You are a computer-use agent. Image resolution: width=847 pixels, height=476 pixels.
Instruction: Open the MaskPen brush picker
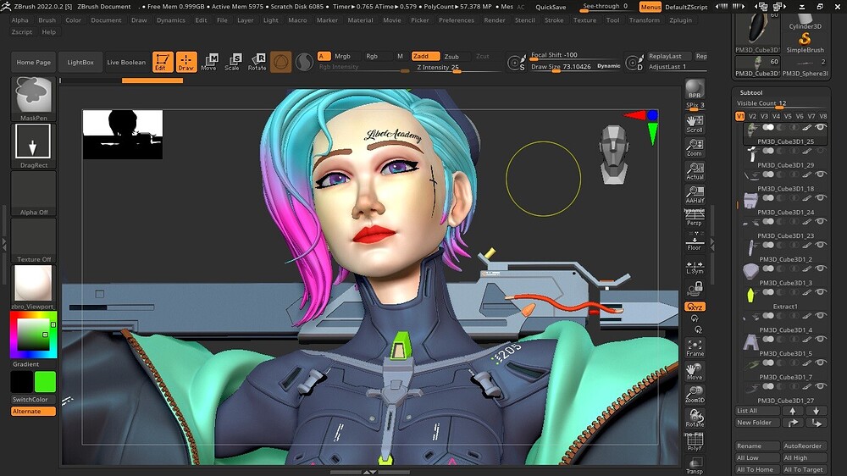34,99
